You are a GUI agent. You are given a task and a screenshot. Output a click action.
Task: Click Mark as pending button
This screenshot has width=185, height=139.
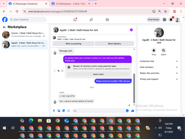coord(73,44)
